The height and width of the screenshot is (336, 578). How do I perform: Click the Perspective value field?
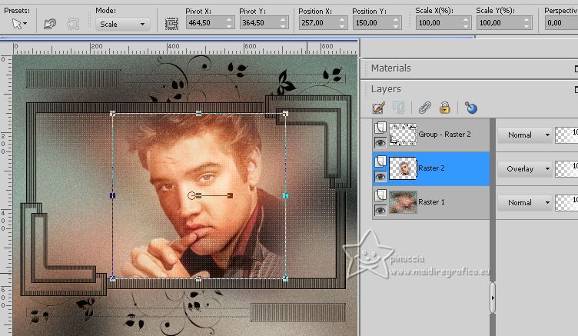[x=561, y=23]
